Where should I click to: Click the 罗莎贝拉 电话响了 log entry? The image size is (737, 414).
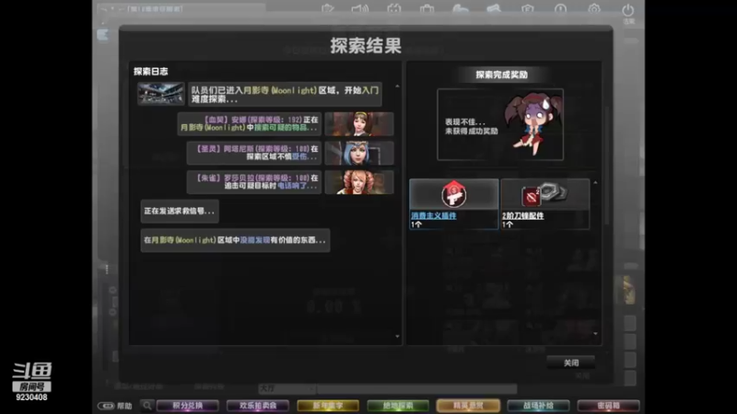[x=254, y=182]
